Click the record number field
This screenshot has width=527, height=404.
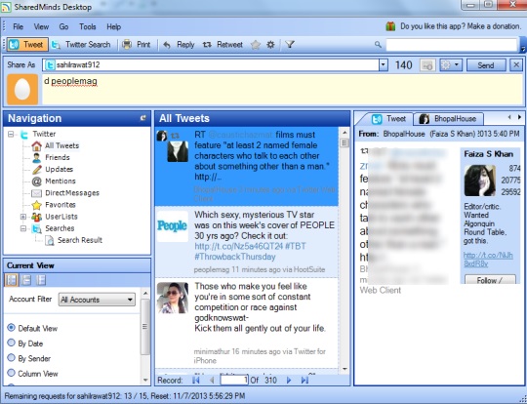coord(234,381)
